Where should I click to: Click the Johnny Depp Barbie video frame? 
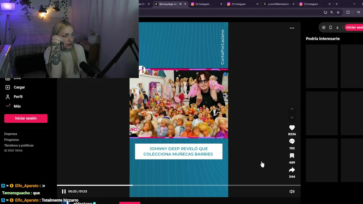pyautogui.click(x=179, y=104)
